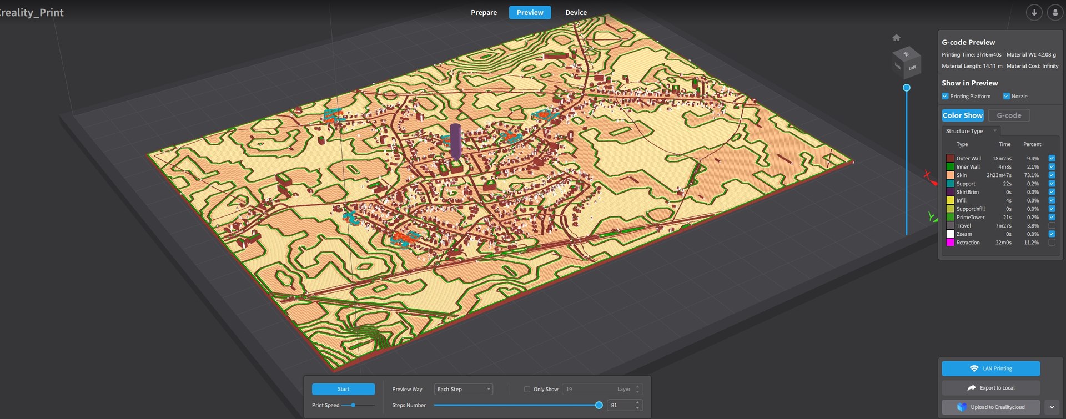Image resolution: width=1066 pixels, height=419 pixels.
Task: Click the Left face of the view cube
Action: coord(912,68)
